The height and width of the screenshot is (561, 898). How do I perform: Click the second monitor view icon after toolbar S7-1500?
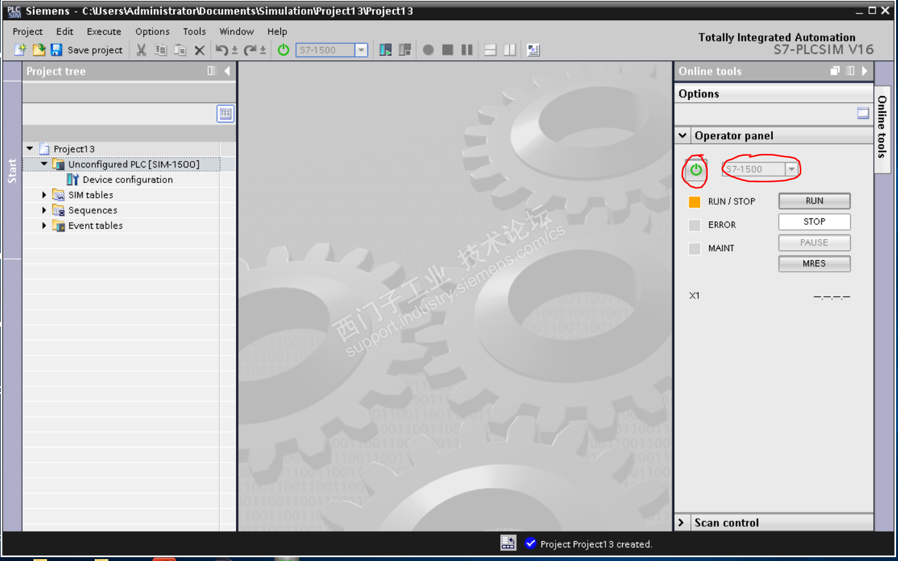tap(405, 50)
